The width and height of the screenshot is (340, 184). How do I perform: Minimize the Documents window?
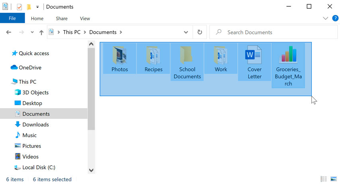pyautogui.click(x=289, y=6)
